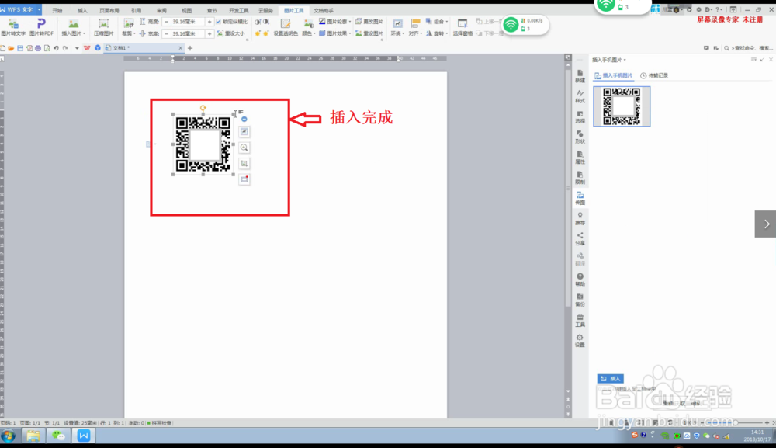
Task: Select the 设置透明色 set transparent color tool
Action: tap(286, 28)
